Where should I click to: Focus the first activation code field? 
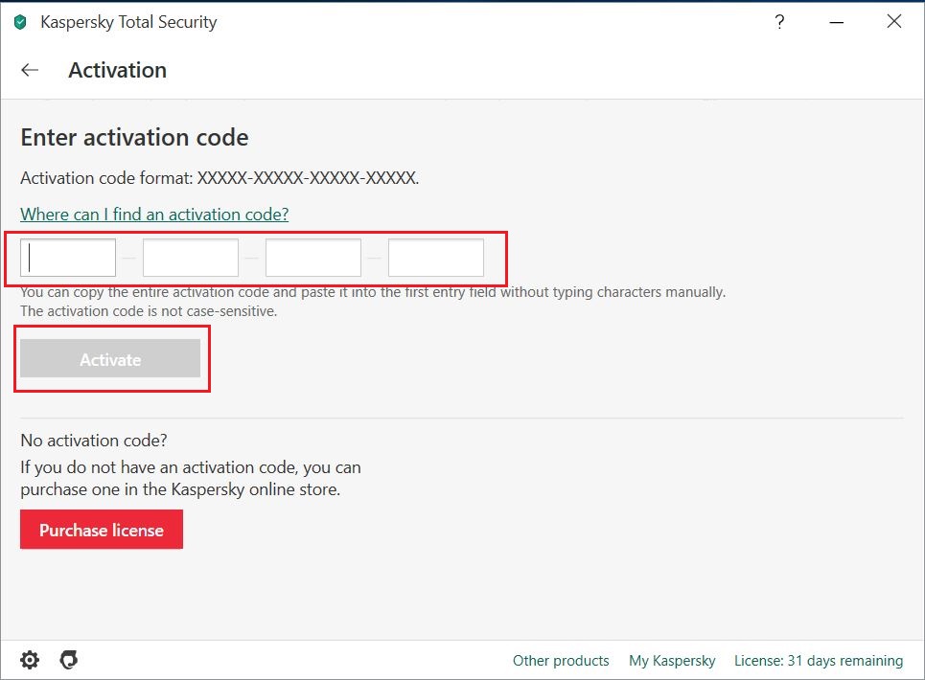tap(68, 258)
